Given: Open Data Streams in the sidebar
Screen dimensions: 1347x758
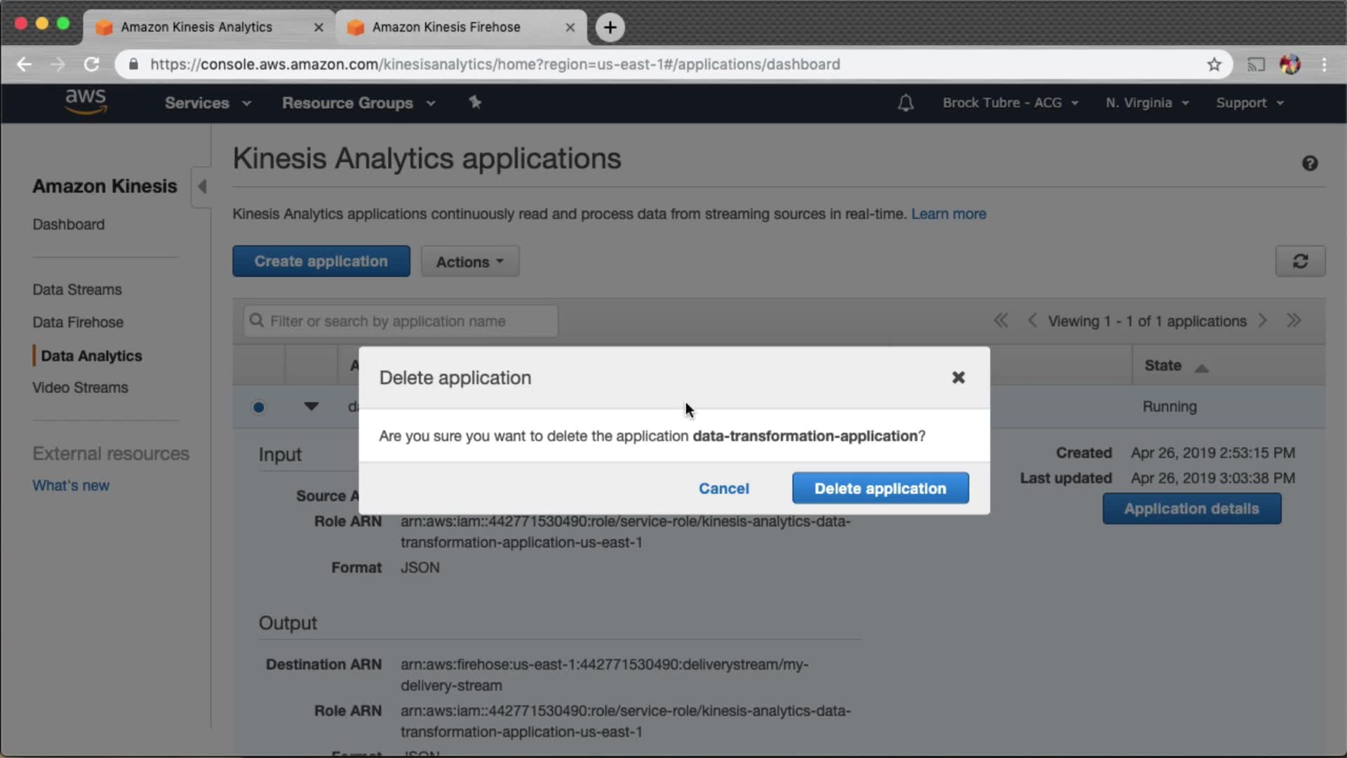Looking at the screenshot, I should coord(77,290).
